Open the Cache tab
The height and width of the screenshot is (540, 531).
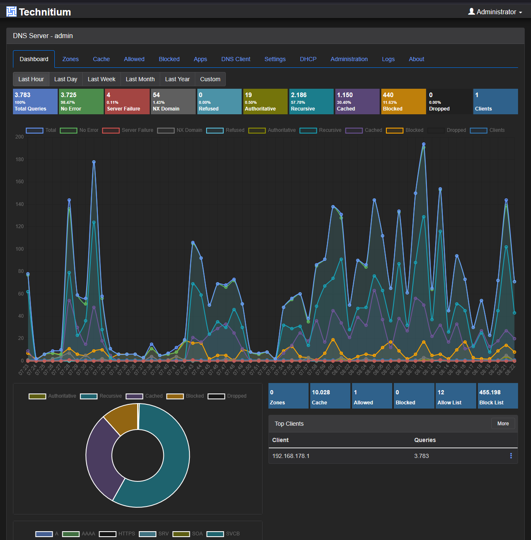coord(101,59)
